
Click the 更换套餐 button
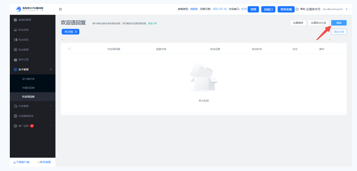pos(286,9)
